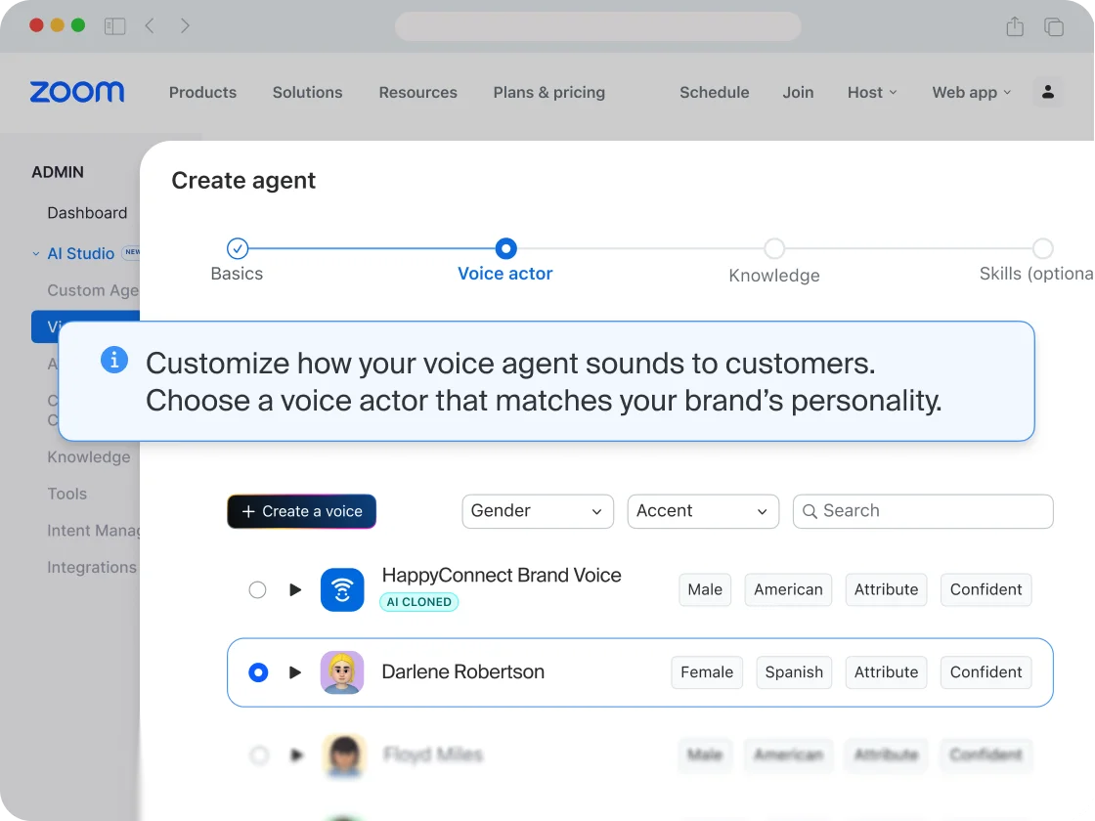Click the Zoom logo
Screen dimensions: 1095x821
[77, 92]
